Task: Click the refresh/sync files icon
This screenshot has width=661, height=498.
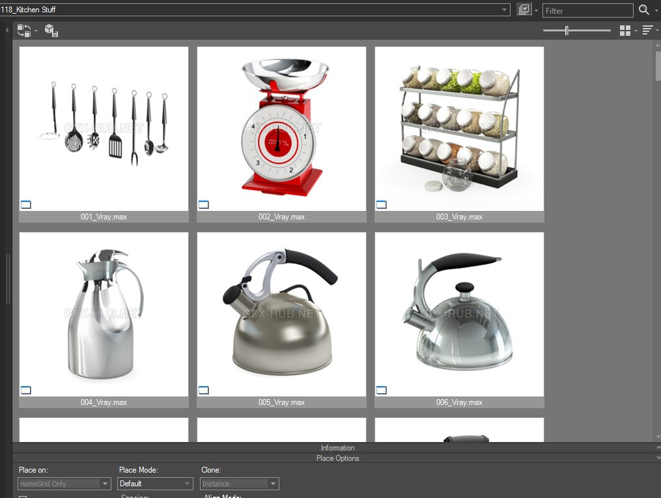Action: point(23,31)
